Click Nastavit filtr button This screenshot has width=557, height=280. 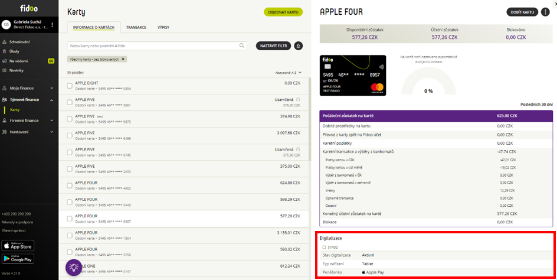(x=274, y=46)
